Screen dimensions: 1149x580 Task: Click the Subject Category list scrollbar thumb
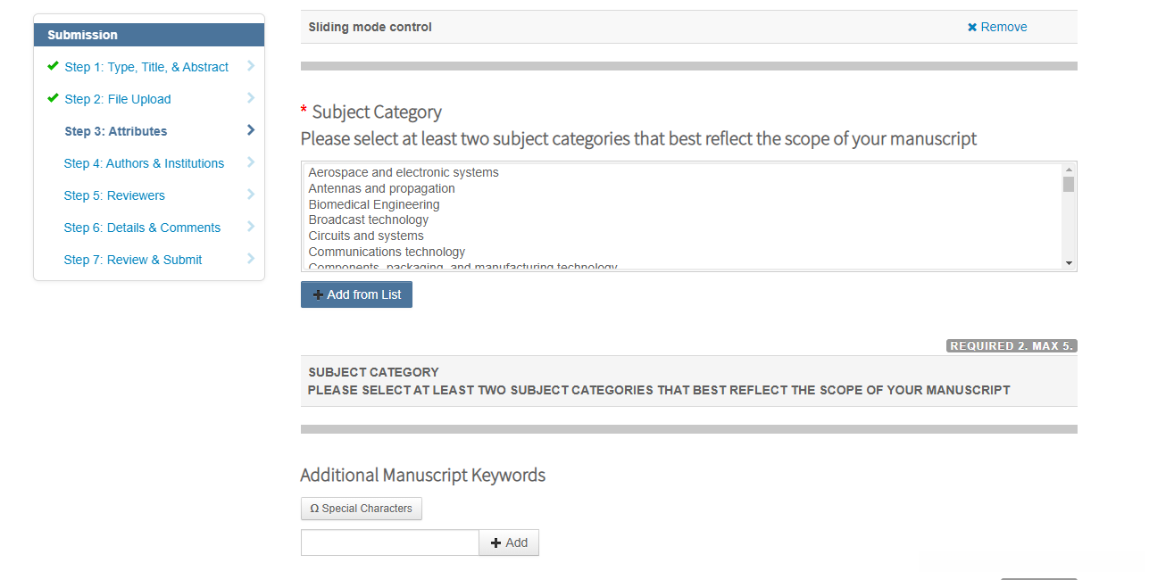[1069, 185]
